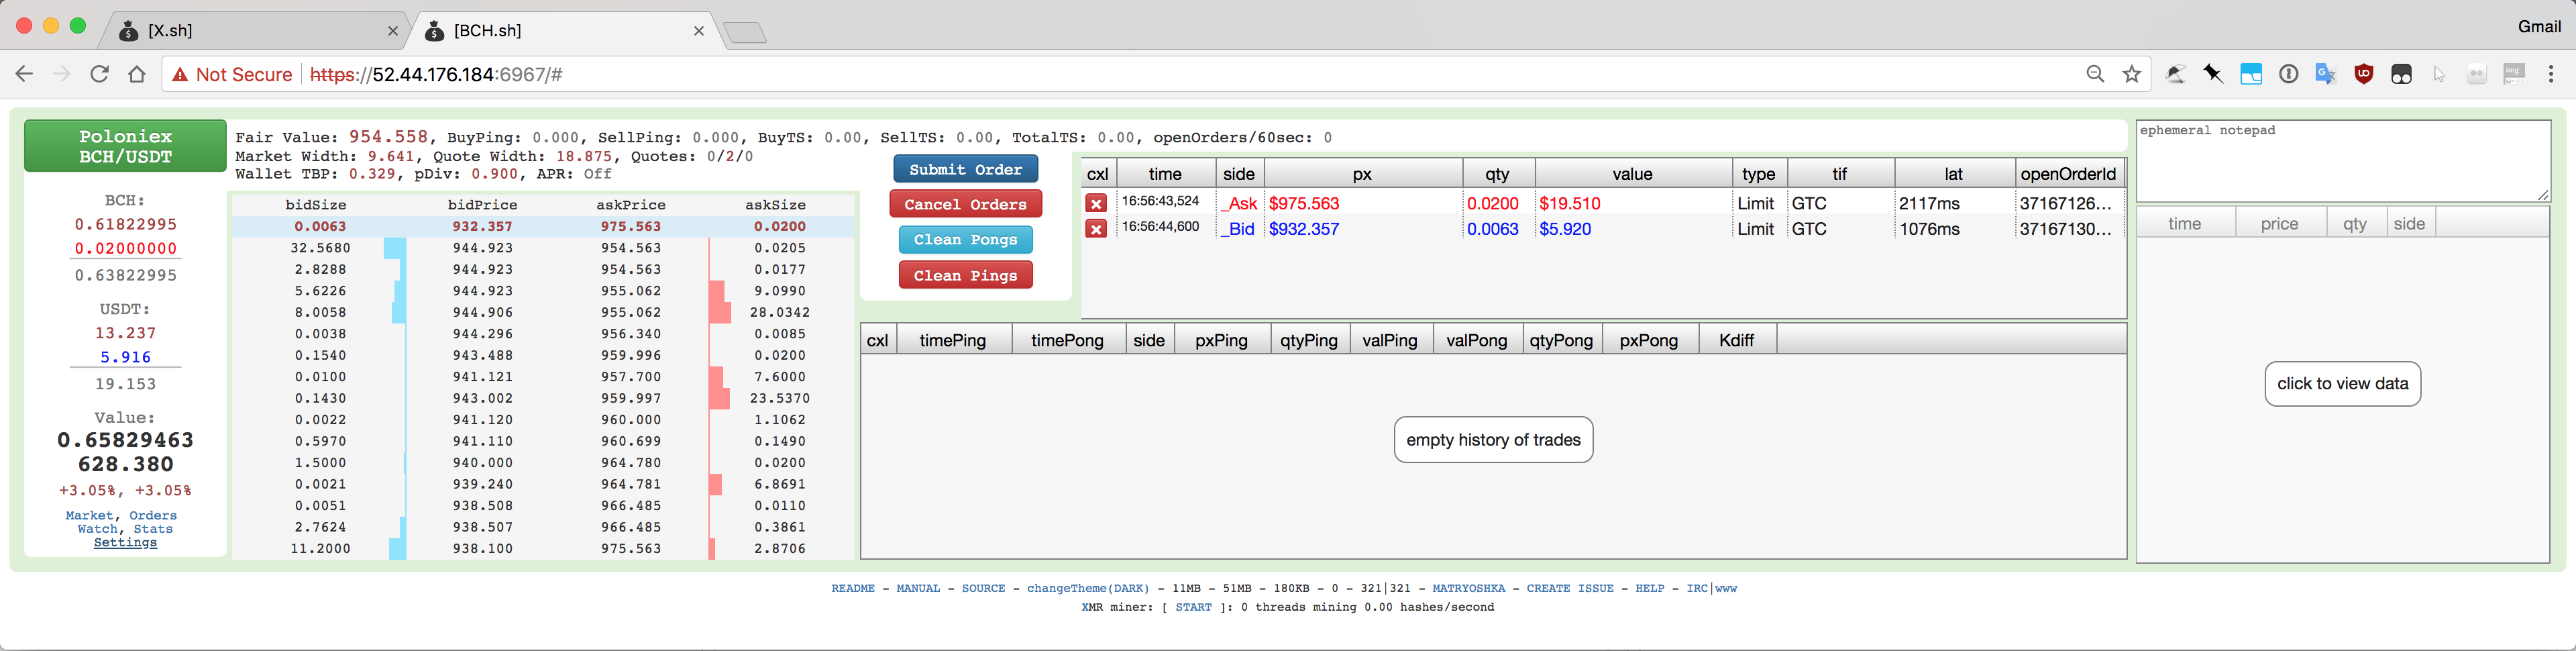Click the Clean Pongs button
This screenshot has width=2576, height=651.
966,240
